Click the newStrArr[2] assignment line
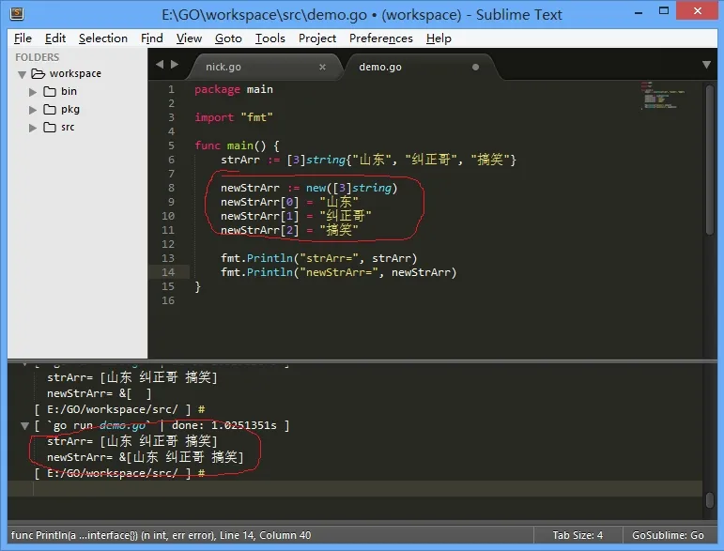The image size is (724, 551). (x=289, y=230)
